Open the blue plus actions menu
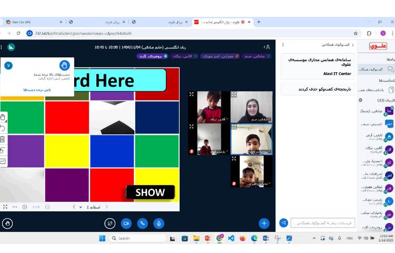 [264, 223]
